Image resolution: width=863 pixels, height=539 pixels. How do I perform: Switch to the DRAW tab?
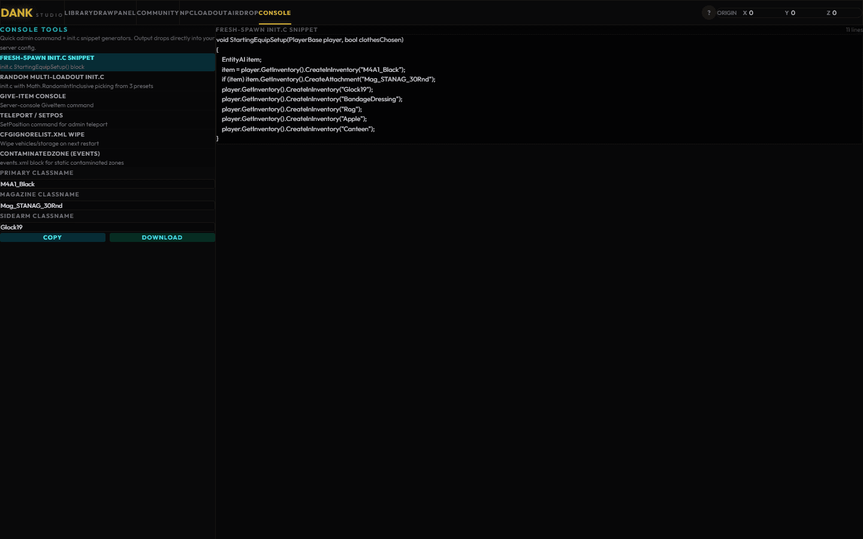click(102, 13)
